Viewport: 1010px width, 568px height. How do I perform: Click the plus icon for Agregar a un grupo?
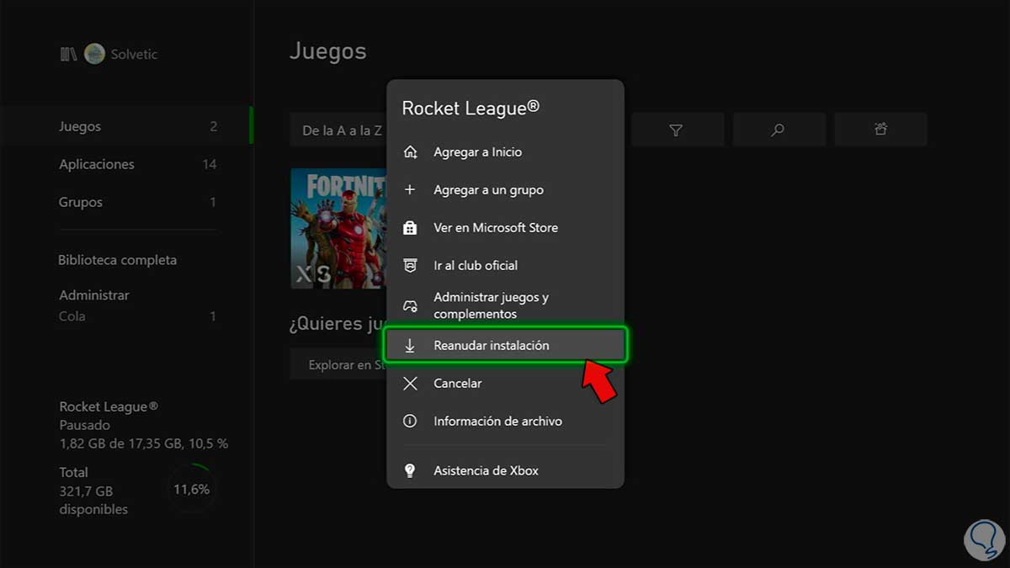(410, 190)
